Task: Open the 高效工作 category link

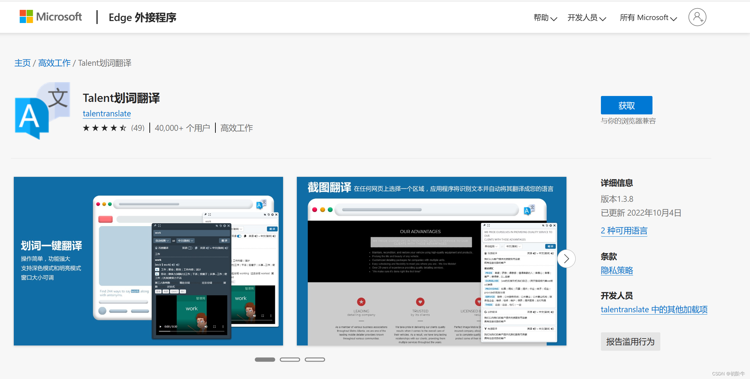Action: point(54,63)
